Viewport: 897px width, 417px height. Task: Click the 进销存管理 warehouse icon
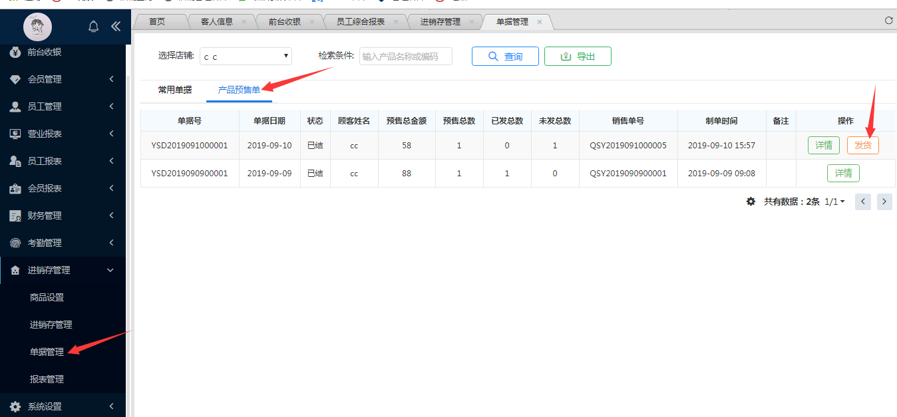[x=15, y=270]
